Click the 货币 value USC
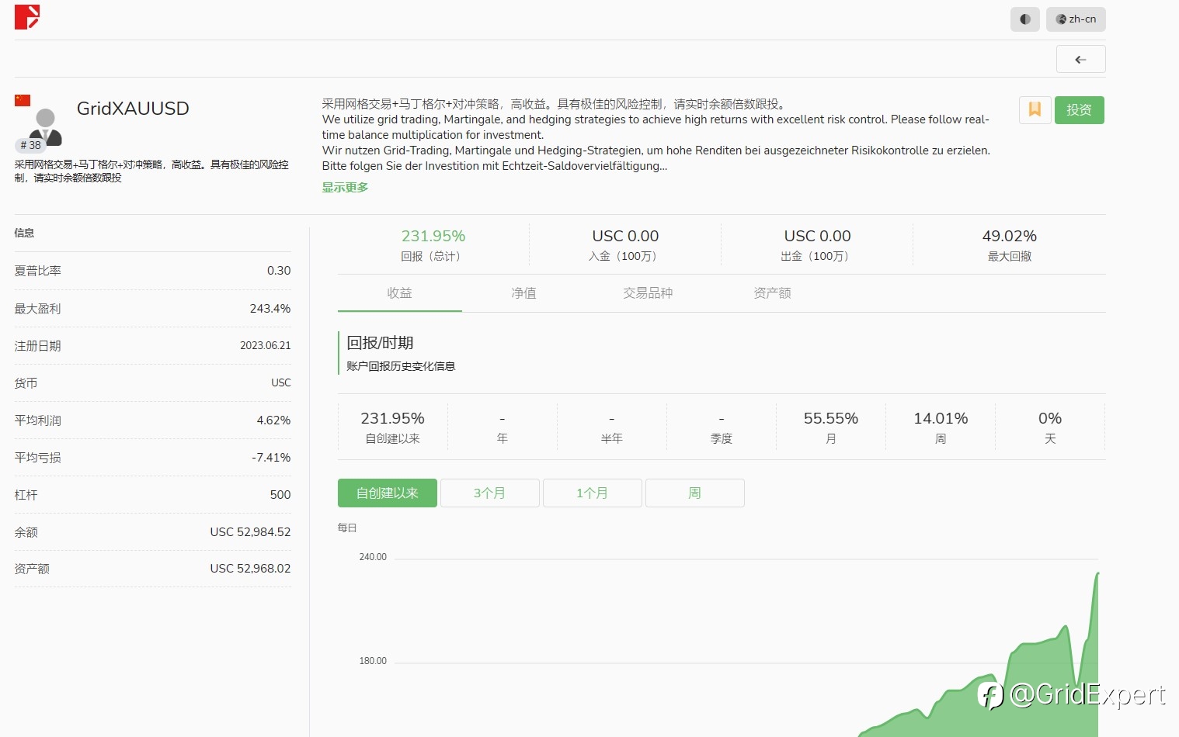 pos(281,383)
